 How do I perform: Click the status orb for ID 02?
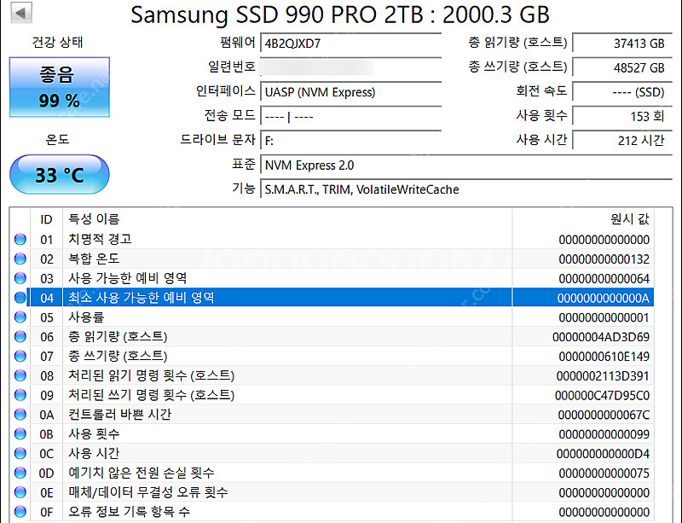click(20, 259)
